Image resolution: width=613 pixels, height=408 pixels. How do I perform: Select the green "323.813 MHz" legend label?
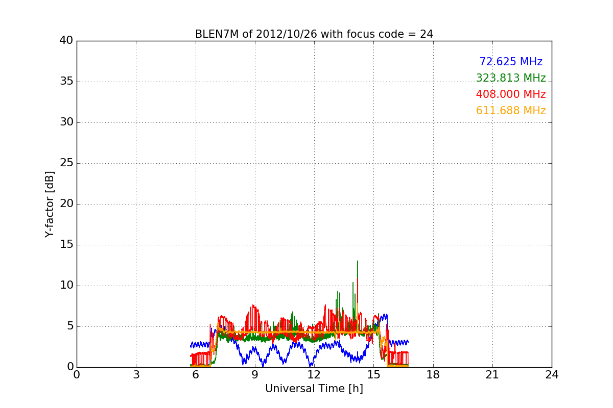point(511,78)
